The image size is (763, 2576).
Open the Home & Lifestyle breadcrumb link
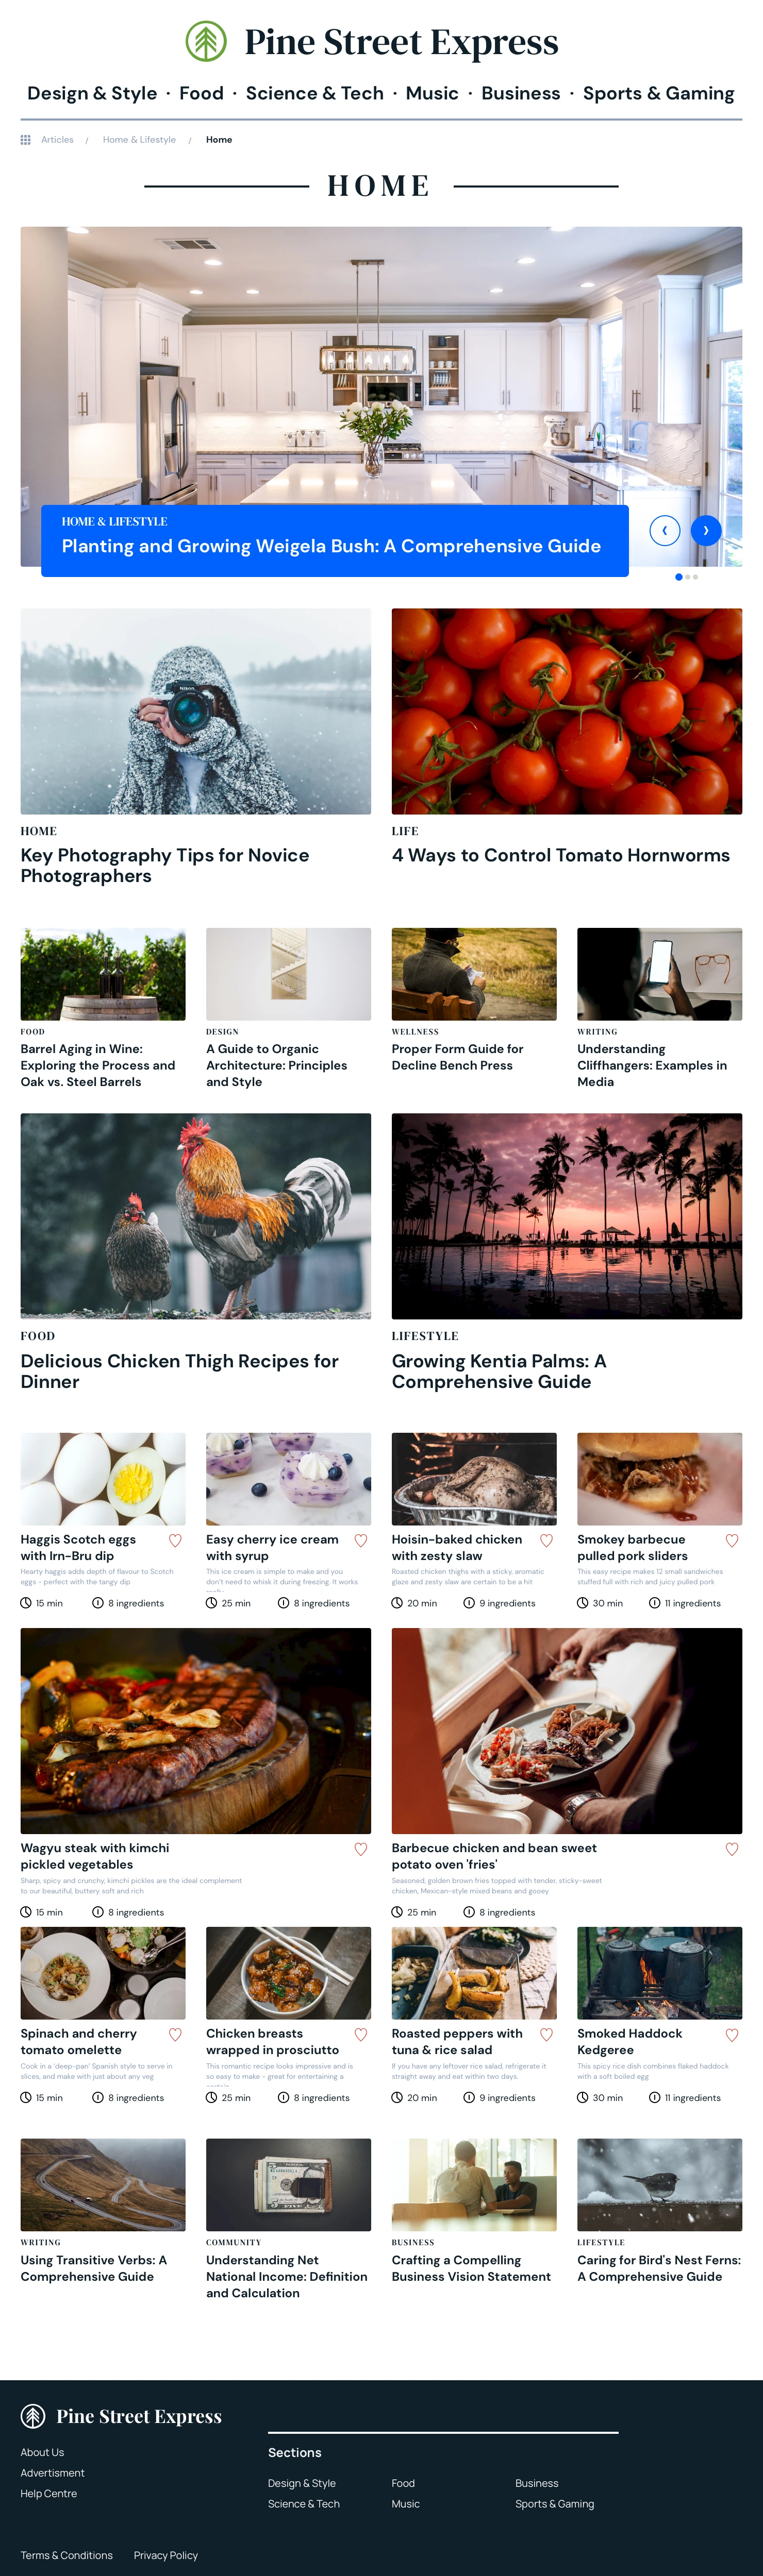tap(139, 140)
